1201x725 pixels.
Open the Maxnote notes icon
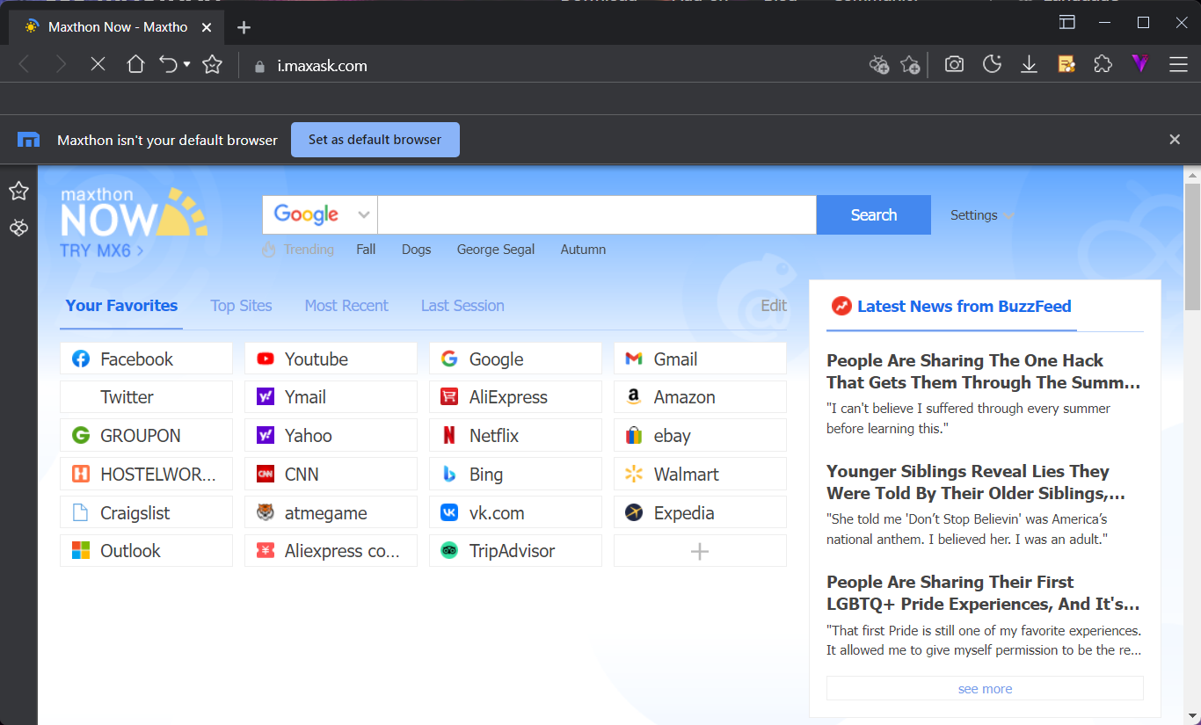point(1066,64)
